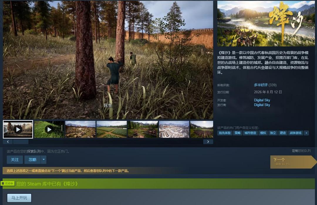Click the right arrow of thumbnail strip

(208, 142)
